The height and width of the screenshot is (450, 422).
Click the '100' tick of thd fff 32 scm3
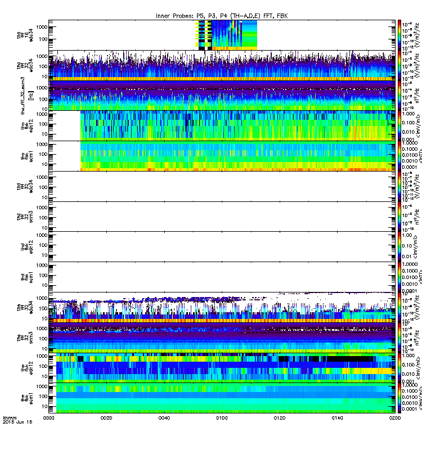(x=43, y=218)
